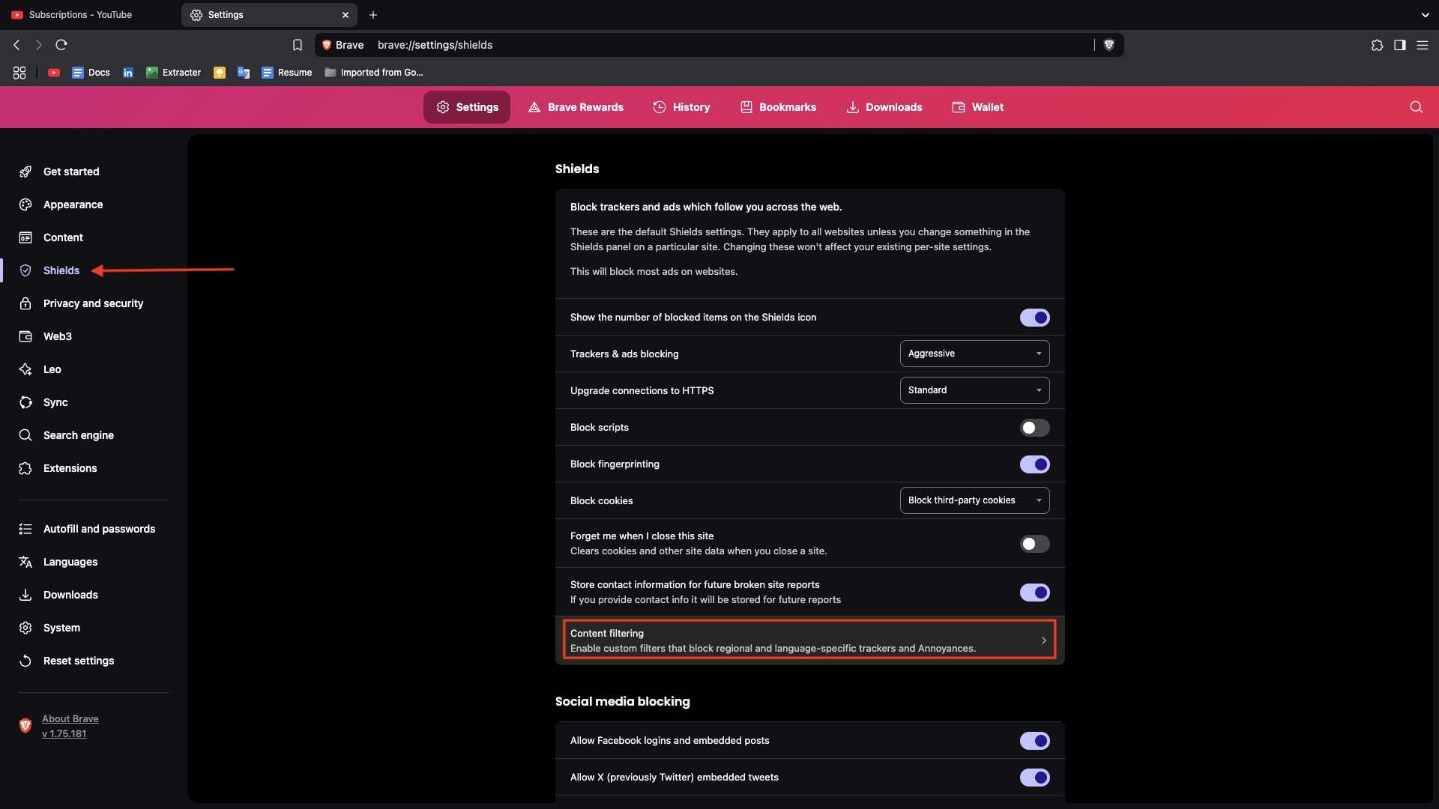Bookmark the current page via star icon

click(x=298, y=45)
